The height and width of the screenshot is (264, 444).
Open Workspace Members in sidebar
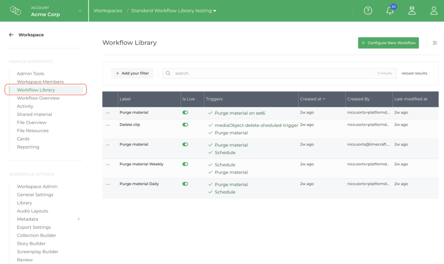coord(40,82)
